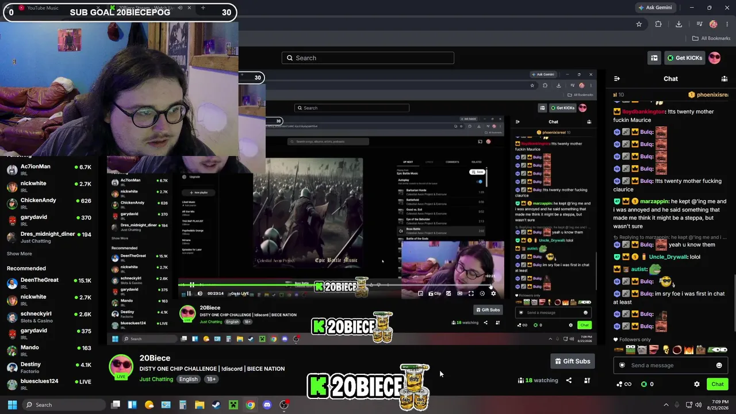Click the Ask Gemini button
Viewport: 736px width, 414px height.
click(x=655, y=7)
